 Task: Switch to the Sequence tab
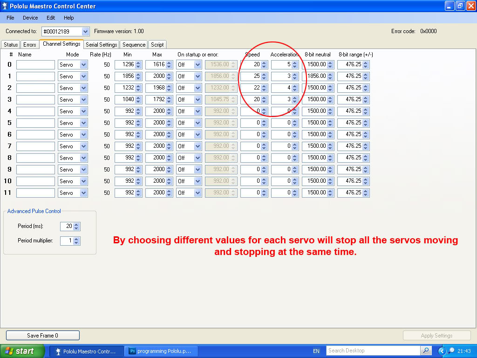click(134, 44)
